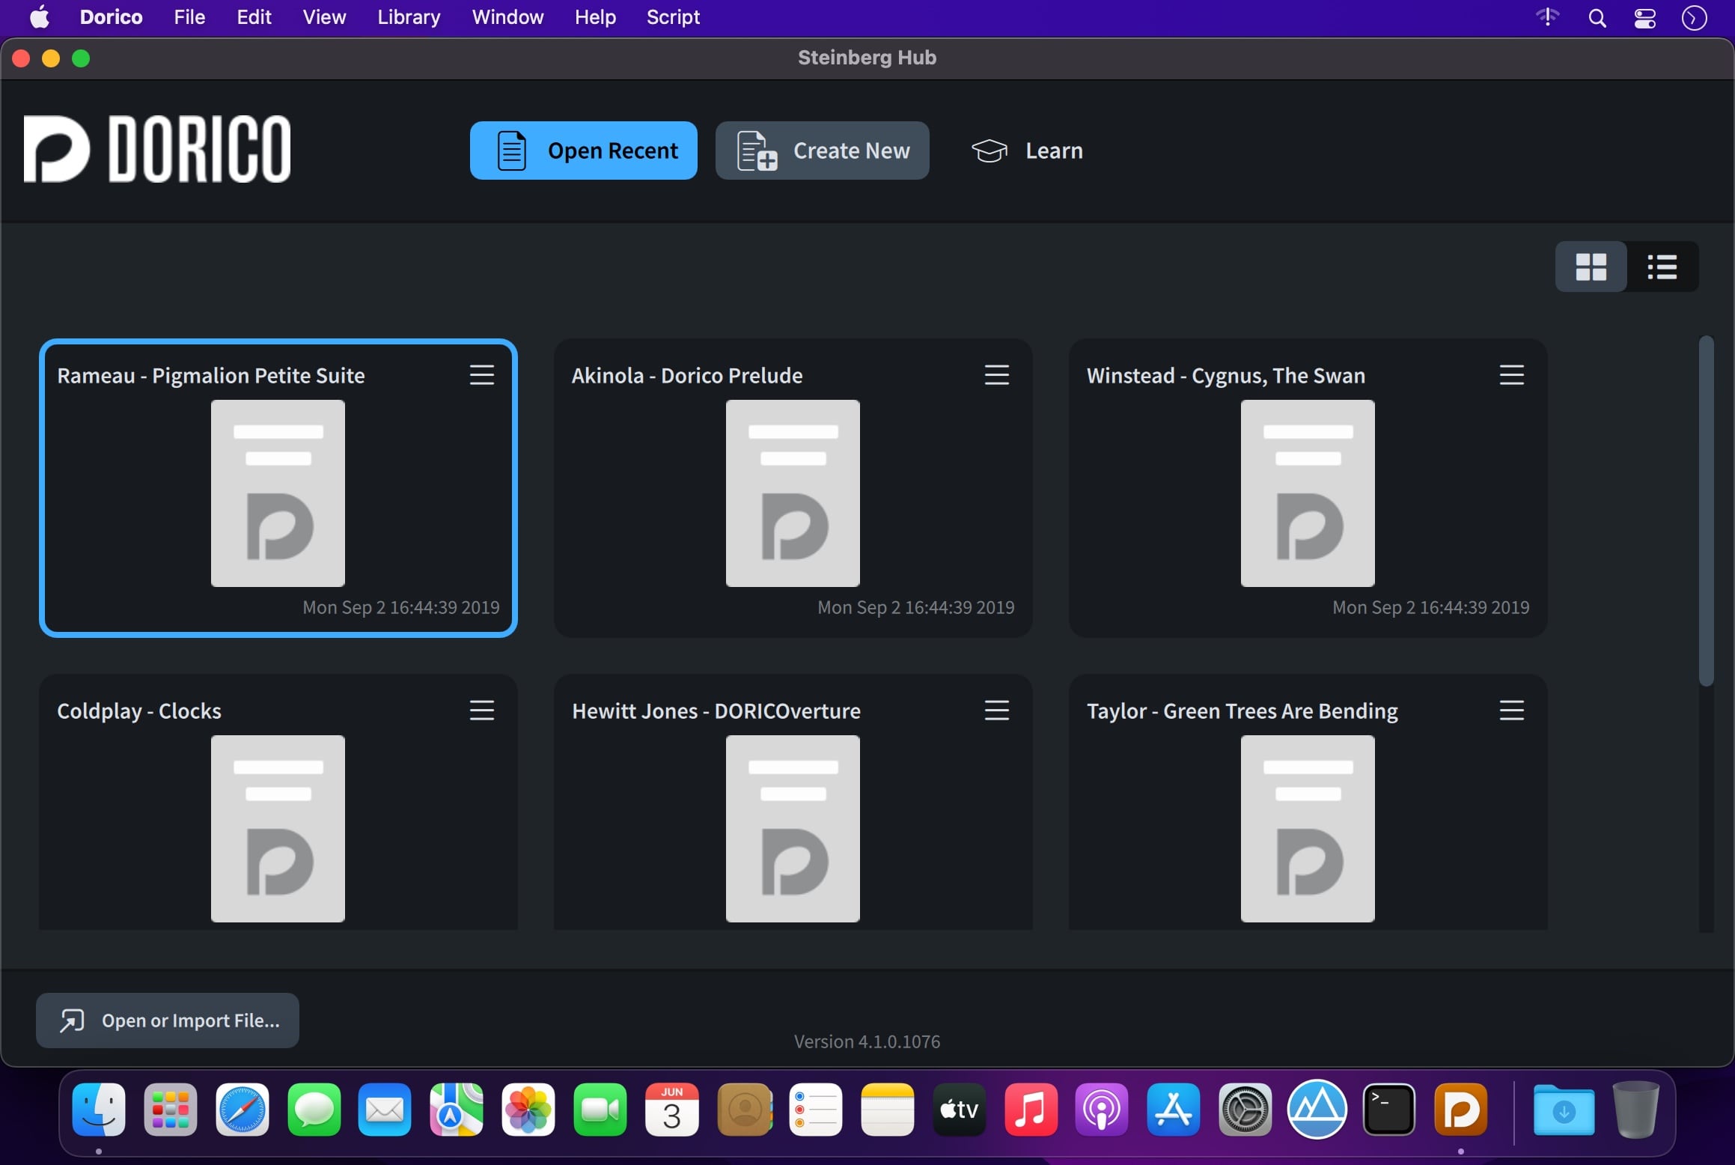Open the Library menu

coord(409,17)
